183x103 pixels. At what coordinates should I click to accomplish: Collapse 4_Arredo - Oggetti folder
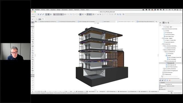pos(162,38)
